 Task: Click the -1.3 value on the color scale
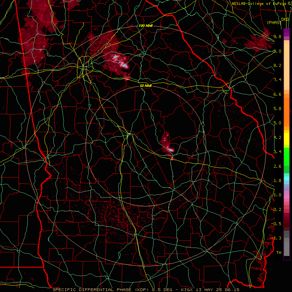click(276, 238)
